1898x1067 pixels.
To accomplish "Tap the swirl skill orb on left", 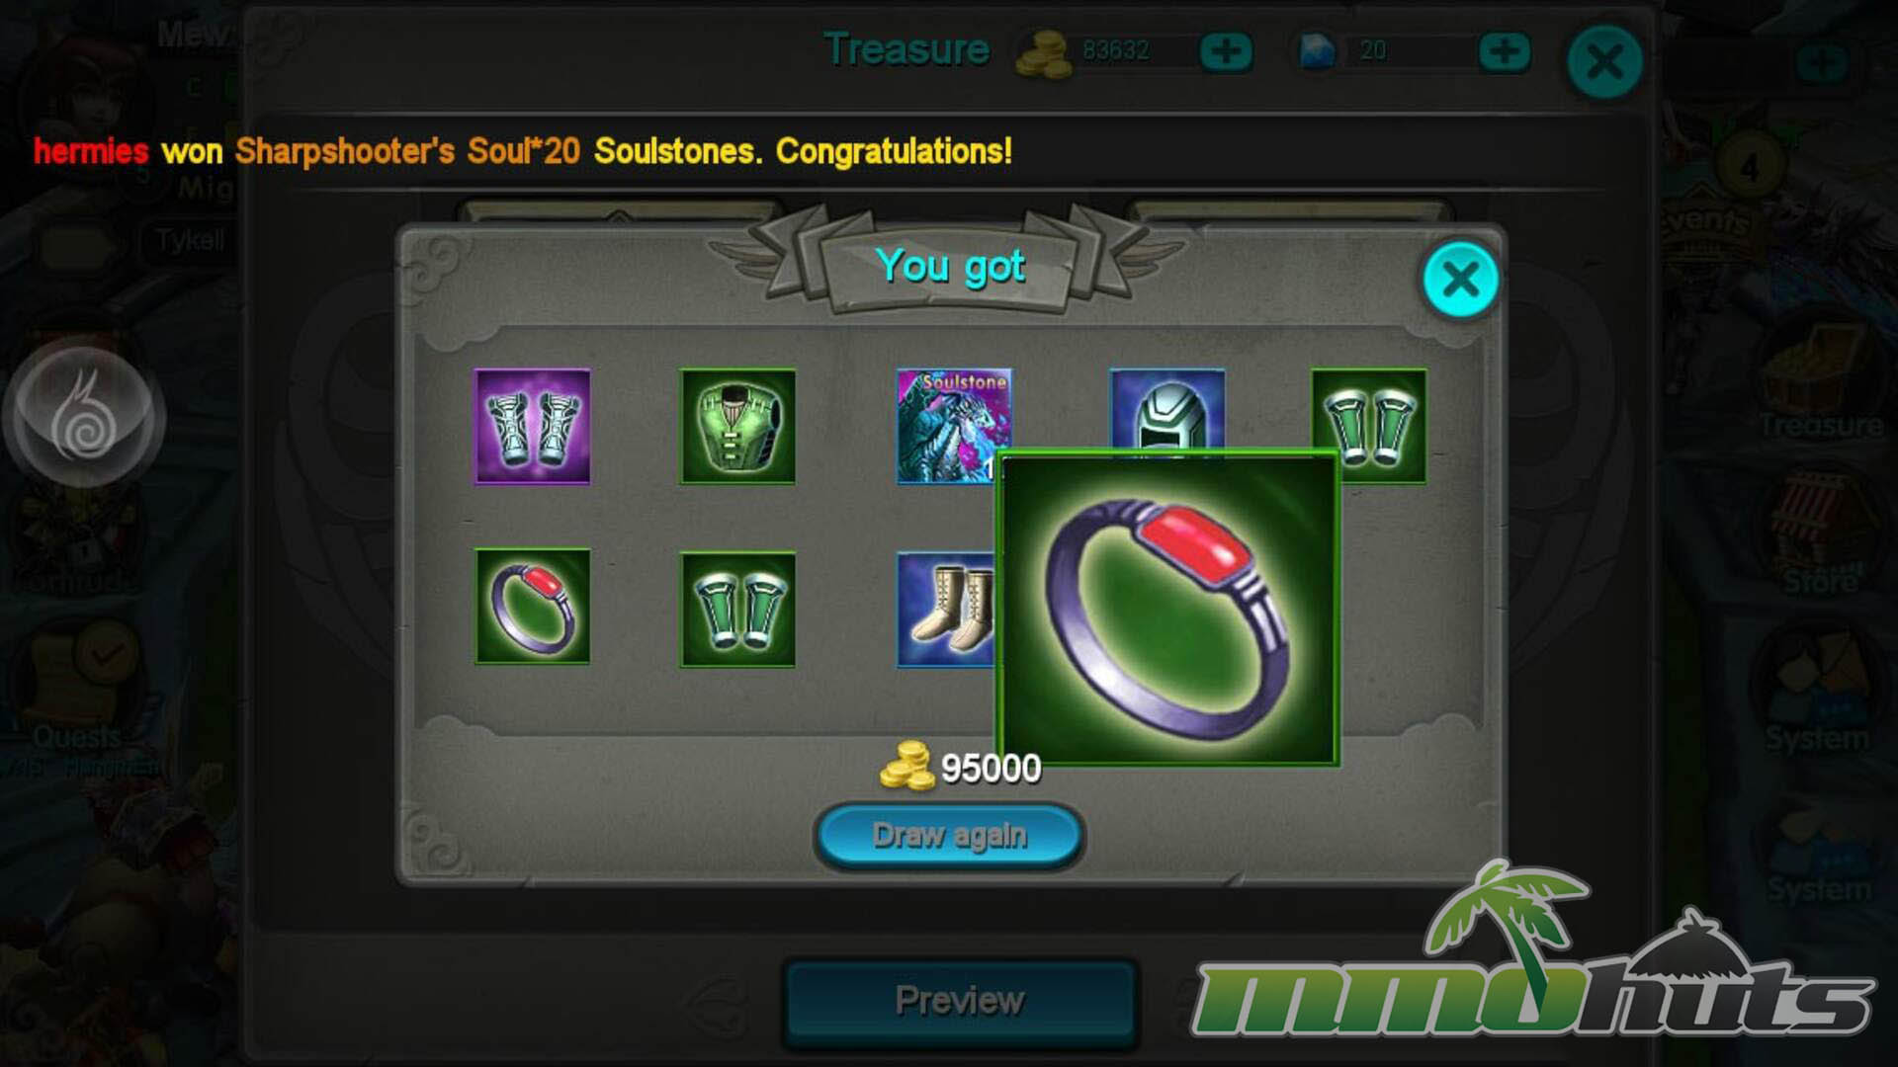I will (85, 416).
